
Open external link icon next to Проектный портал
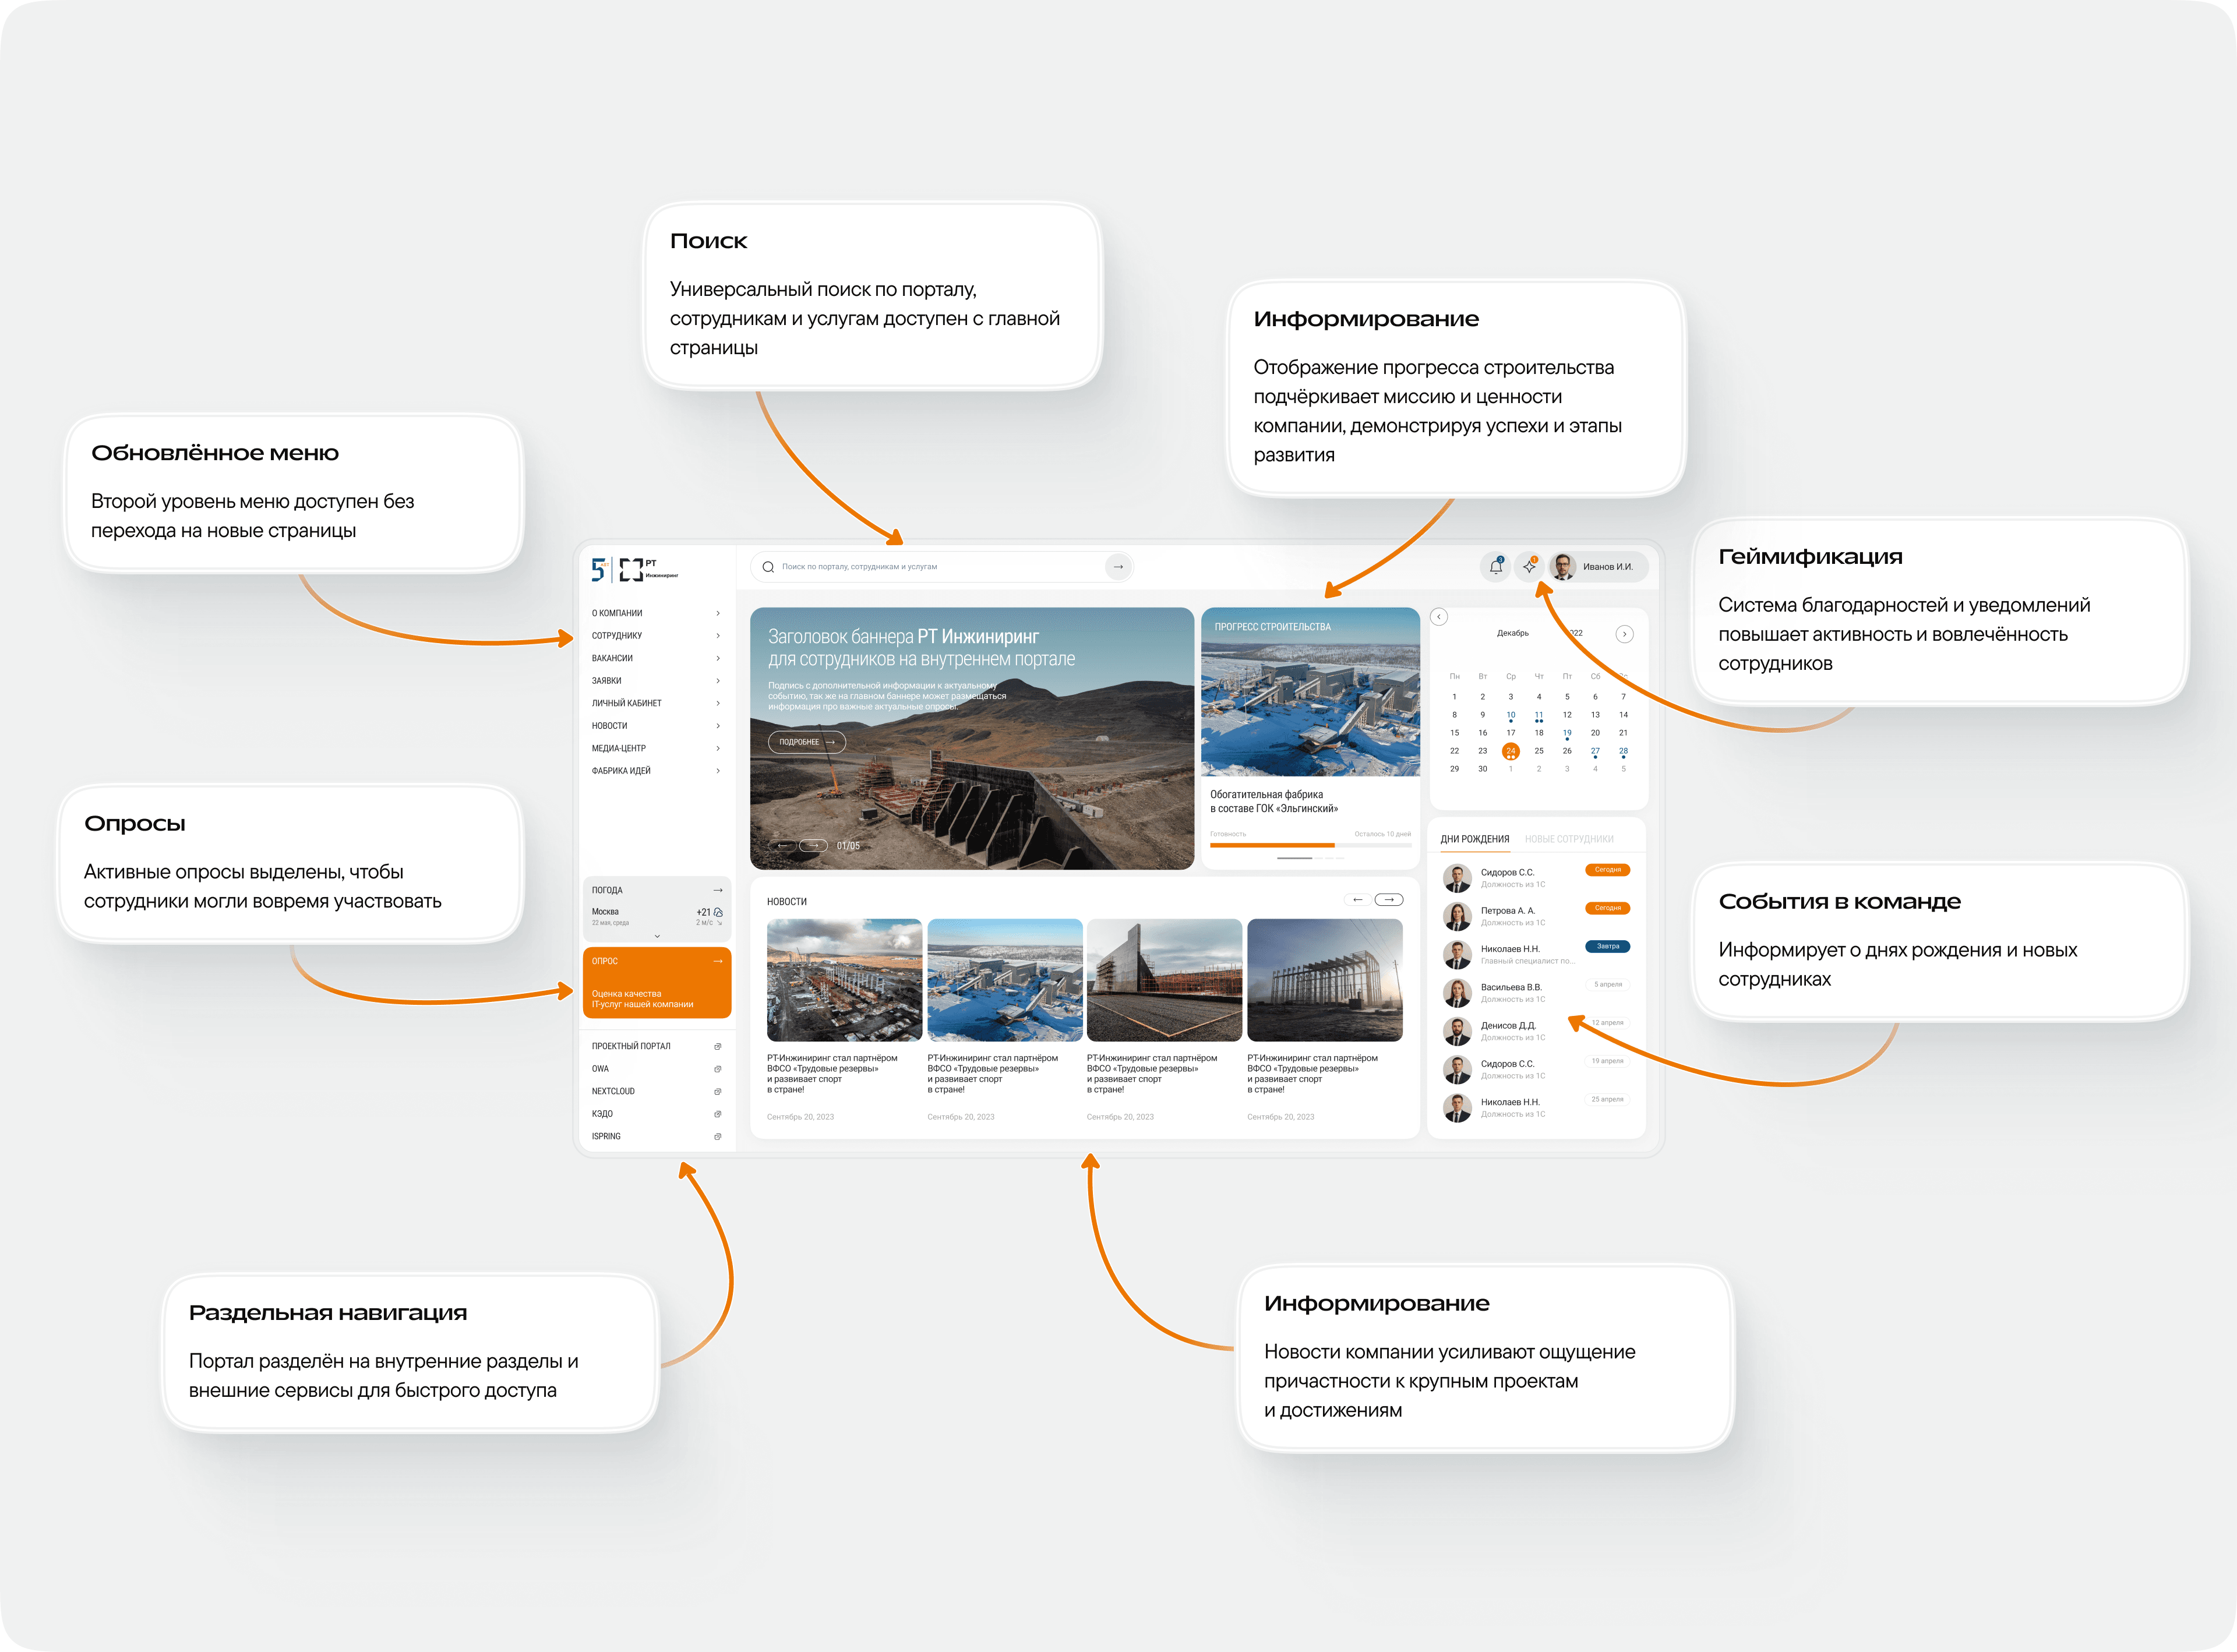tap(717, 1046)
